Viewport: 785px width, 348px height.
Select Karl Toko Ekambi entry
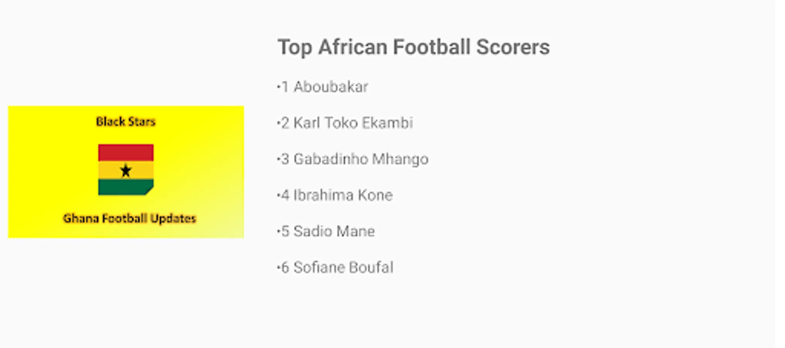coord(353,123)
